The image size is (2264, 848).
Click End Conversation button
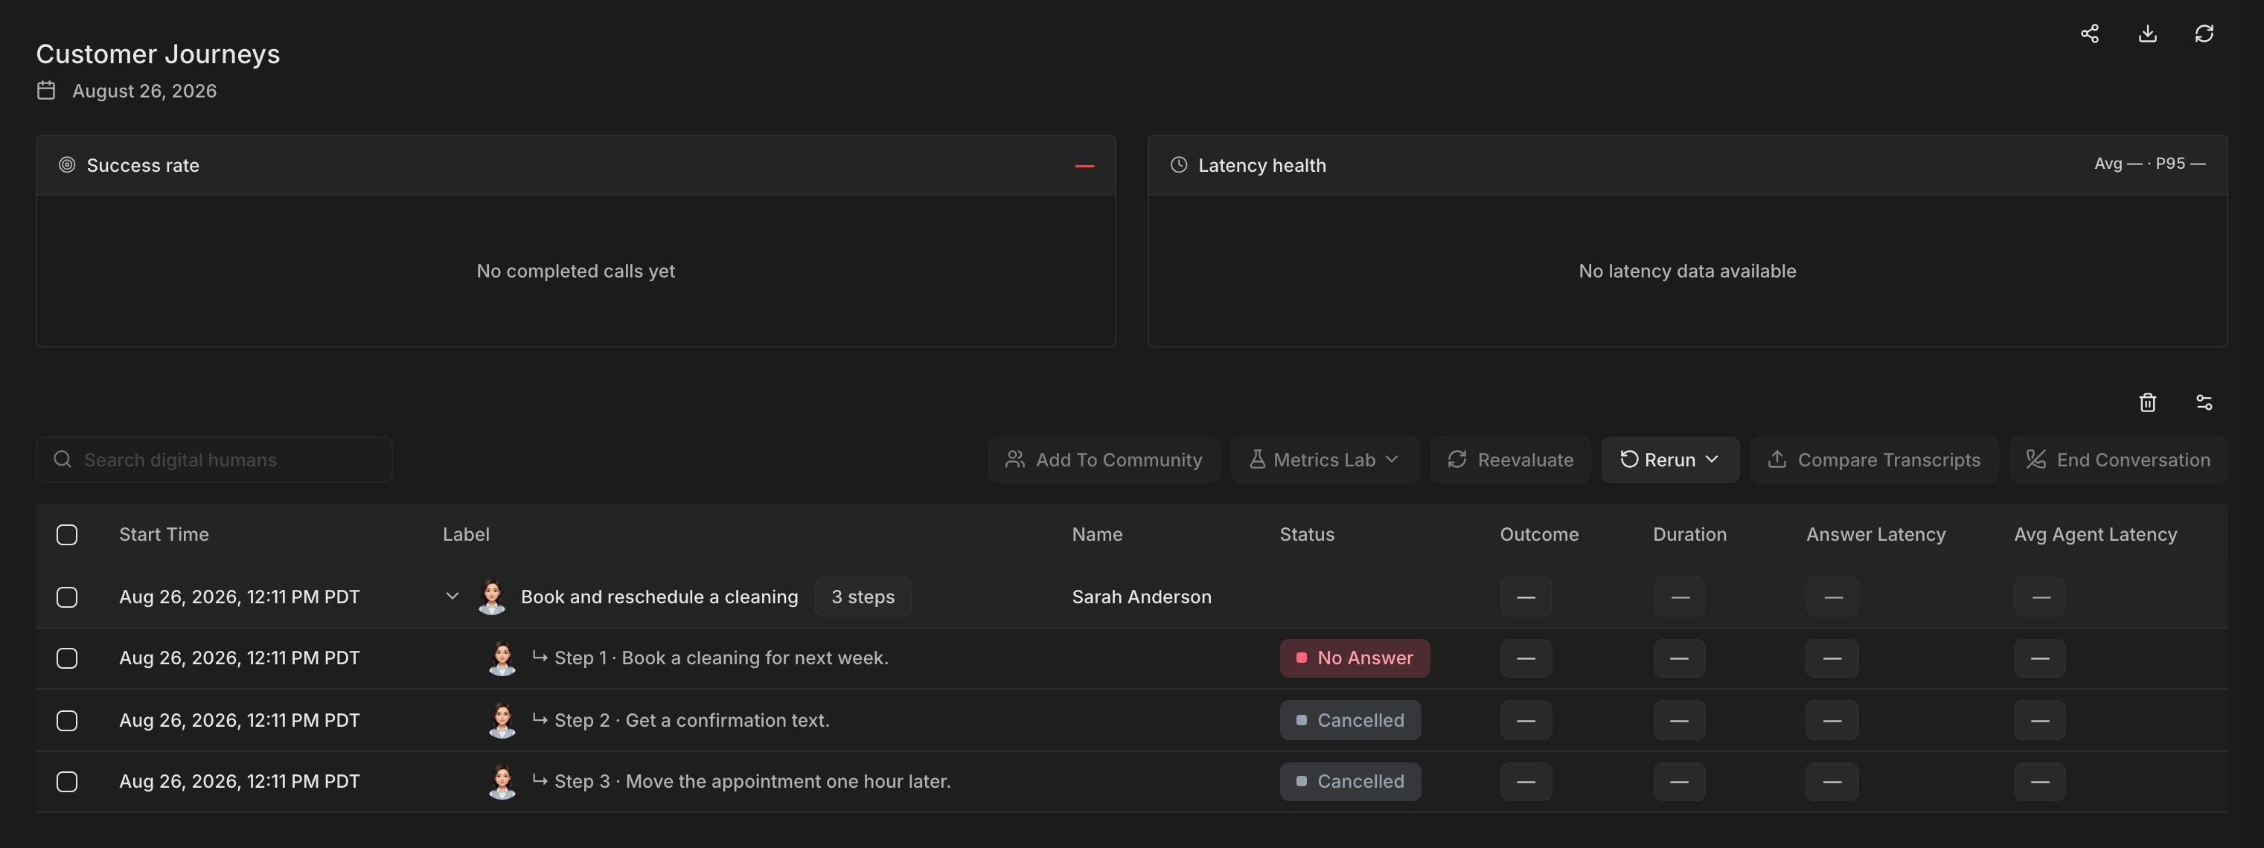pos(2118,460)
